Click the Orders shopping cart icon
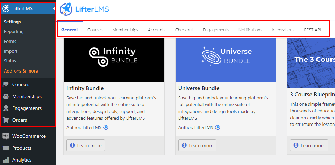335x165 pixels. 6,120
